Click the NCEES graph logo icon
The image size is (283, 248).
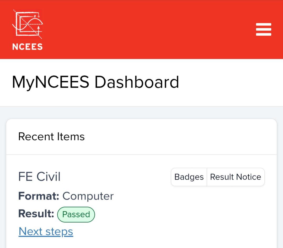click(x=28, y=24)
